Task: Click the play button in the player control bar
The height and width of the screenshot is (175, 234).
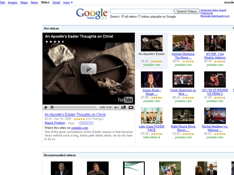Action: pos(46,107)
